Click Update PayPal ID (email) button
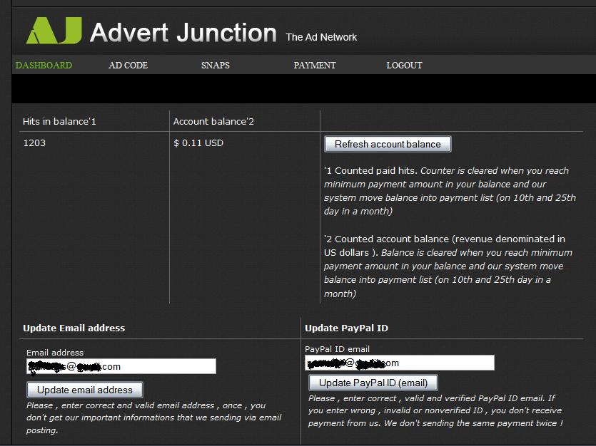The image size is (596, 446). [373, 383]
